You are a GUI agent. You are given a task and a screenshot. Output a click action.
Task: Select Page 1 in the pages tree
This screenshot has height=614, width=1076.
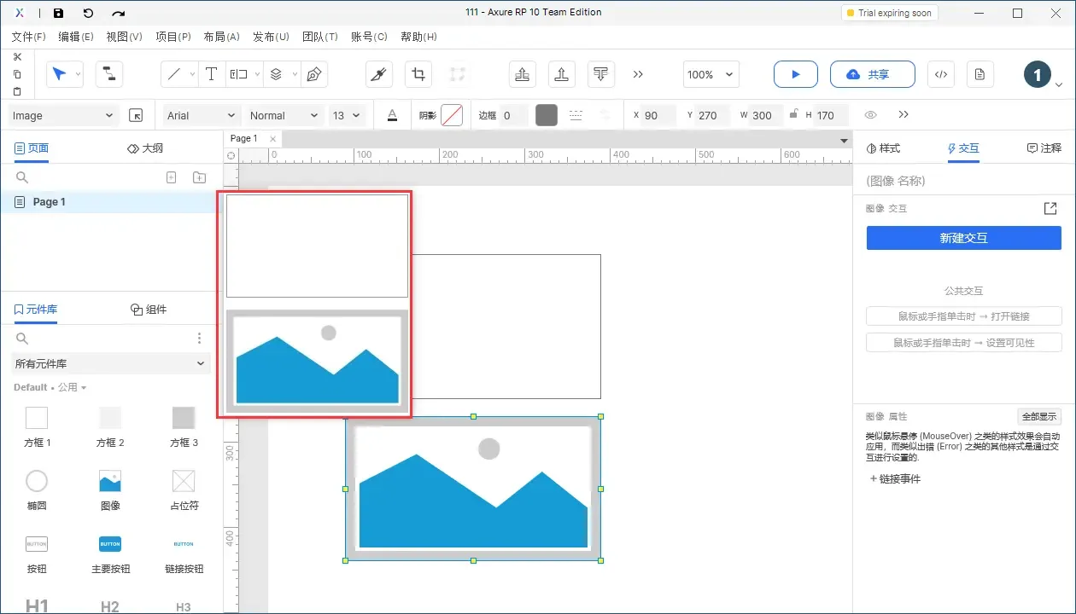[49, 202]
